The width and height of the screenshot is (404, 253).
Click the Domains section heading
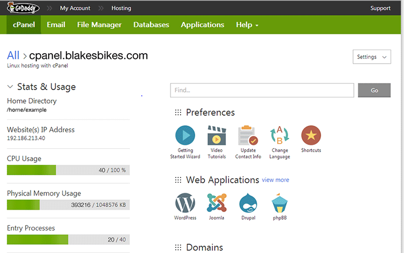[x=205, y=247]
